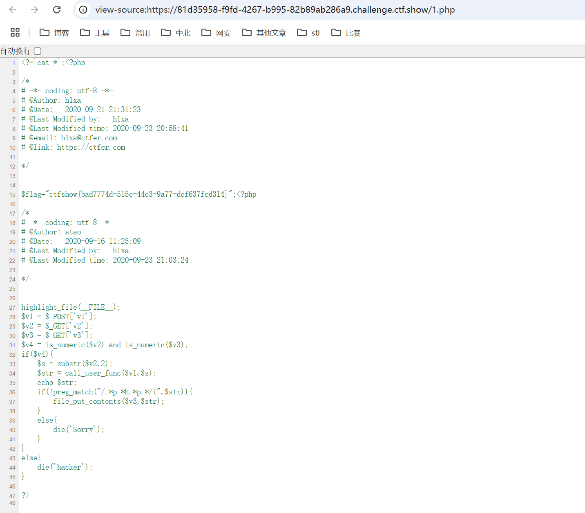Click line number 27 in the gutter
Screen dimensions: 585x513
[12, 308]
